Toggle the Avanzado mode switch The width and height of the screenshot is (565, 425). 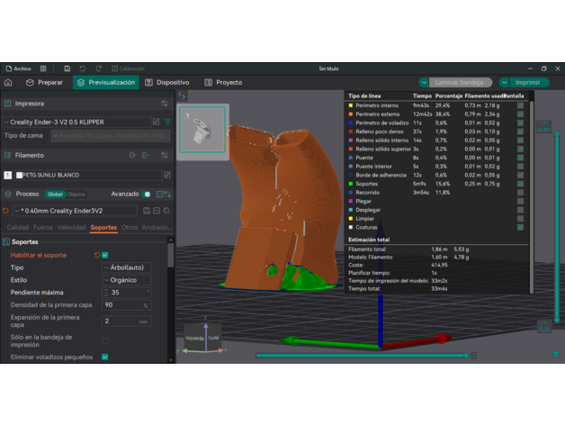point(147,194)
